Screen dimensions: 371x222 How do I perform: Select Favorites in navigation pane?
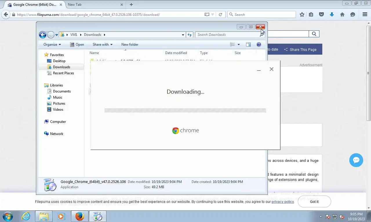click(57, 55)
